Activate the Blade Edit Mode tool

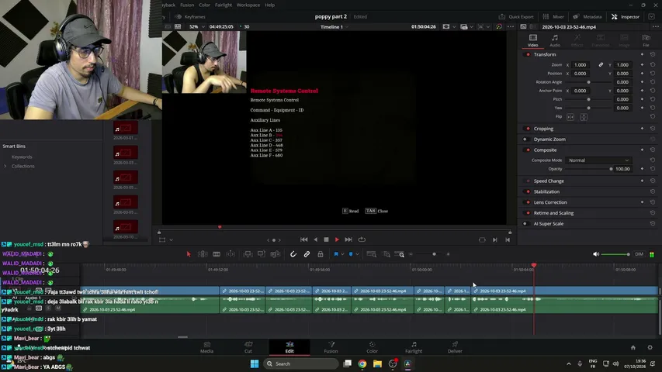coord(217,254)
